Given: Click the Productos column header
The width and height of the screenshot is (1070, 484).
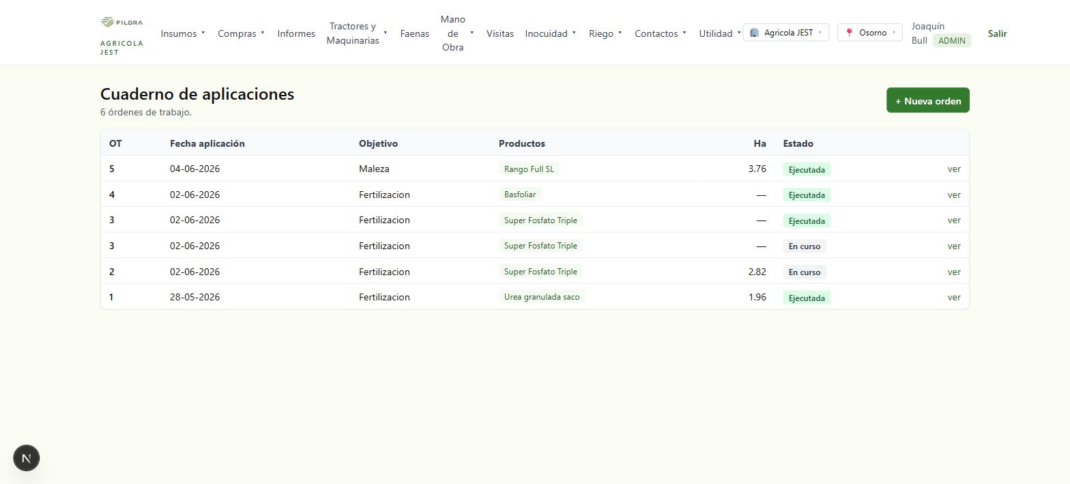Looking at the screenshot, I should pos(522,143).
